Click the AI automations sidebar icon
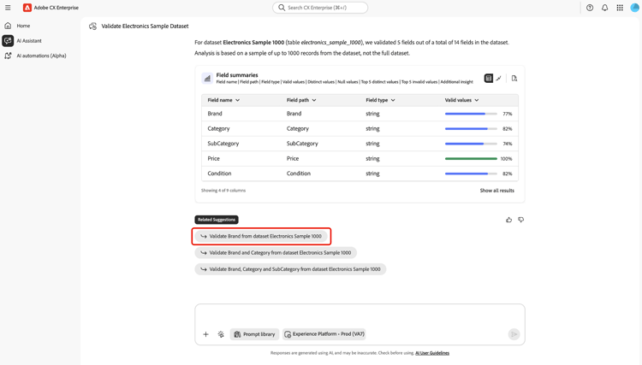642x365 pixels. coord(8,56)
